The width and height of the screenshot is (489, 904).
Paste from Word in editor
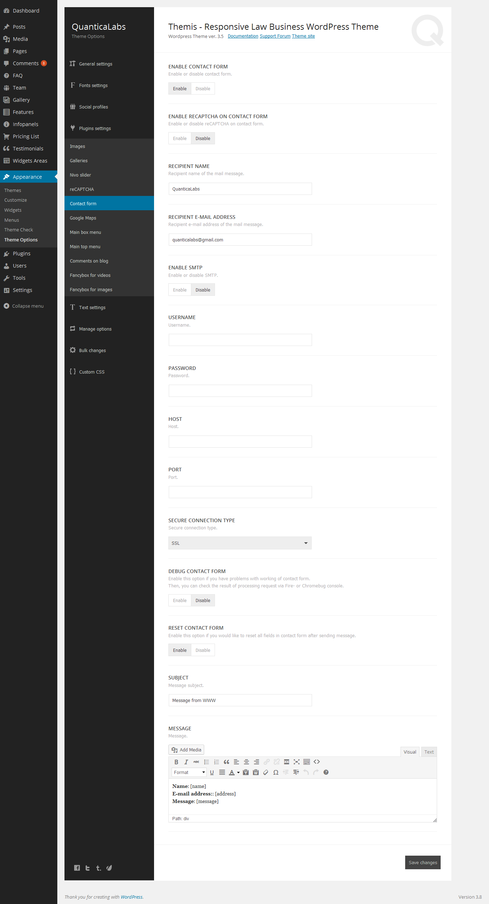(256, 772)
